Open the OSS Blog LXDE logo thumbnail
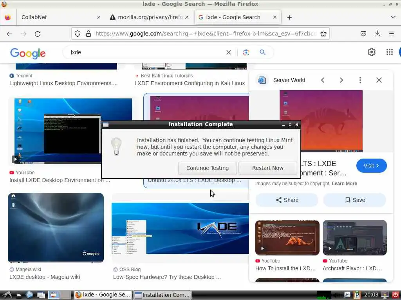Viewport: 401px width, 300px height. click(x=180, y=228)
